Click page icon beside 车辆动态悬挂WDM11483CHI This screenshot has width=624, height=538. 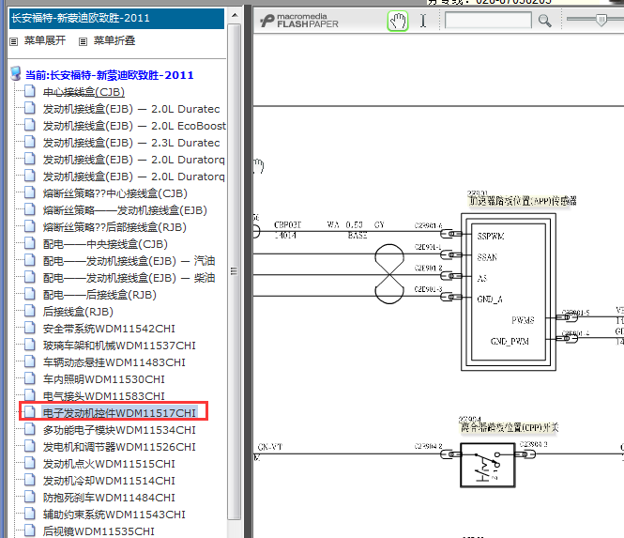(30, 361)
